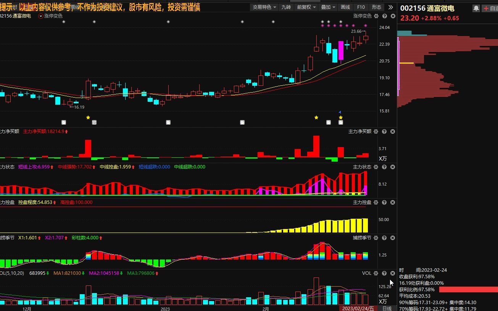Click the 主力净买额 label at panel right
The width and height of the screenshot is (498, 311).
pyautogui.click(x=360, y=131)
